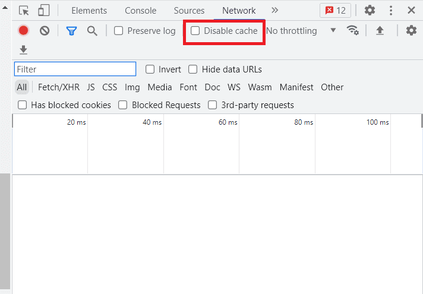
Task: Show more tabs with the double chevron
Action: 274,10
